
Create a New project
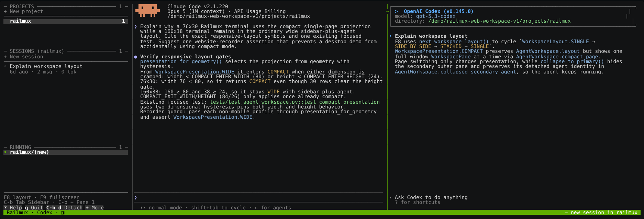click(x=23, y=11)
